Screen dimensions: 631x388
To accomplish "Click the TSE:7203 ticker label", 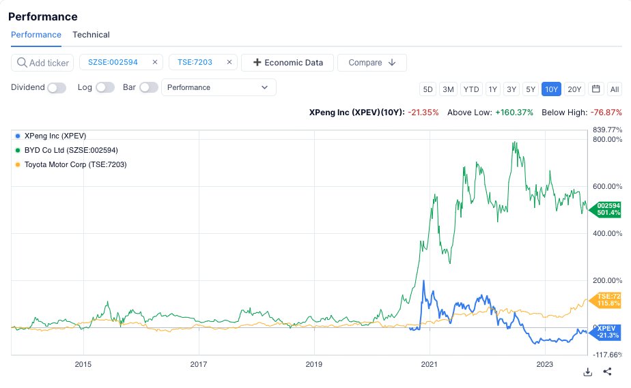I will pos(195,62).
